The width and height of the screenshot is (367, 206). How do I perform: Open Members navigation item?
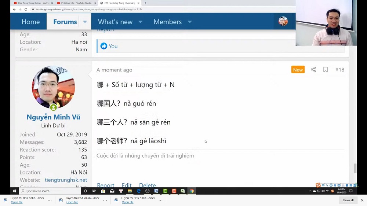click(168, 22)
